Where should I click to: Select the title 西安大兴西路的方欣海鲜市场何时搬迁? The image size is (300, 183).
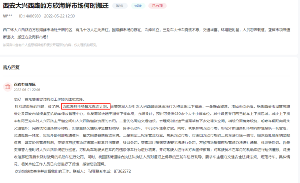pyautogui.click(x=56, y=6)
